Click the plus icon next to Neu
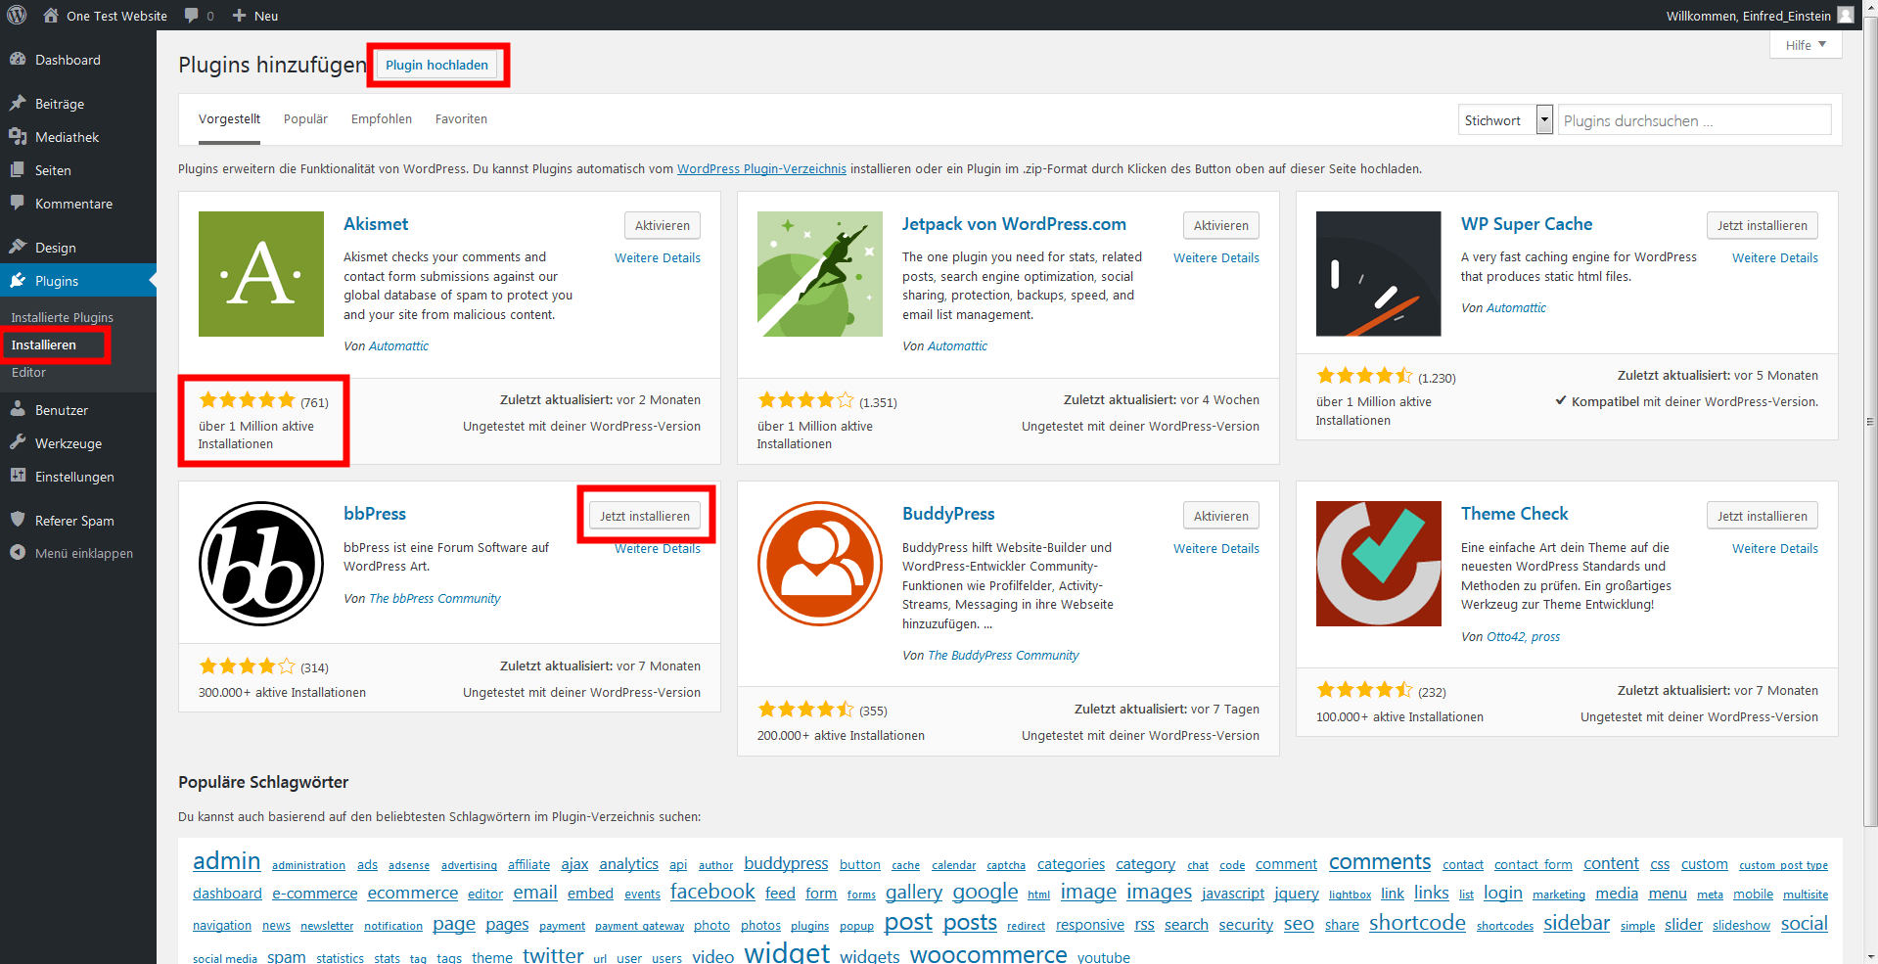Image resolution: width=1878 pixels, height=964 pixels. click(x=239, y=15)
